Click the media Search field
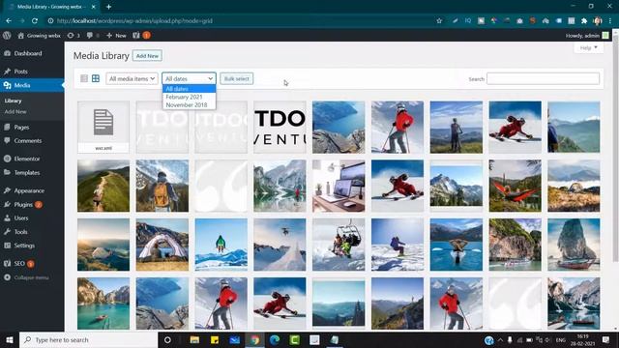The width and height of the screenshot is (619, 348). 543,78
